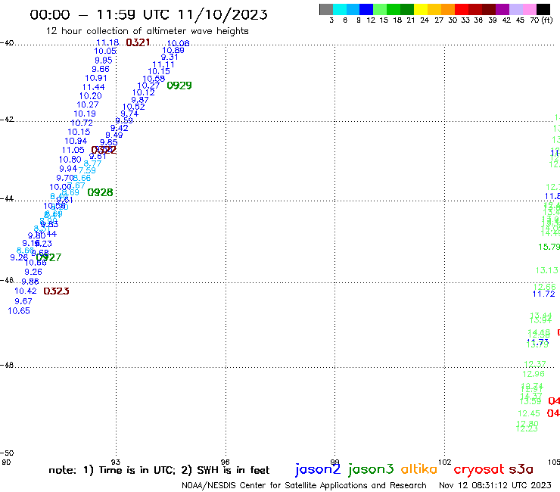This screenshot has height=492, width=560.
Task: Click the title '00:00 – 11:59 UTC 11/10/2023'
Action: (148, 14)
